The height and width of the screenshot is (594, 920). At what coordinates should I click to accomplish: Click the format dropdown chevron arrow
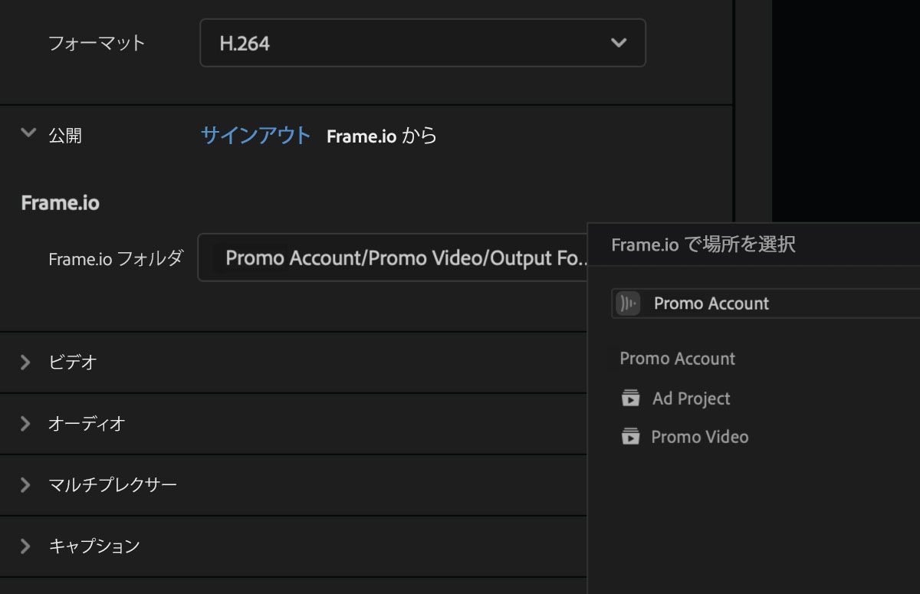click(x=619, y=43)
